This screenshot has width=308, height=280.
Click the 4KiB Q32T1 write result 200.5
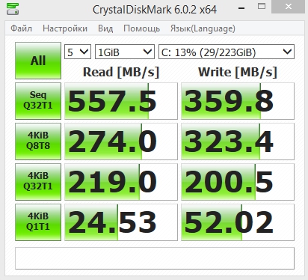(238, 182)
